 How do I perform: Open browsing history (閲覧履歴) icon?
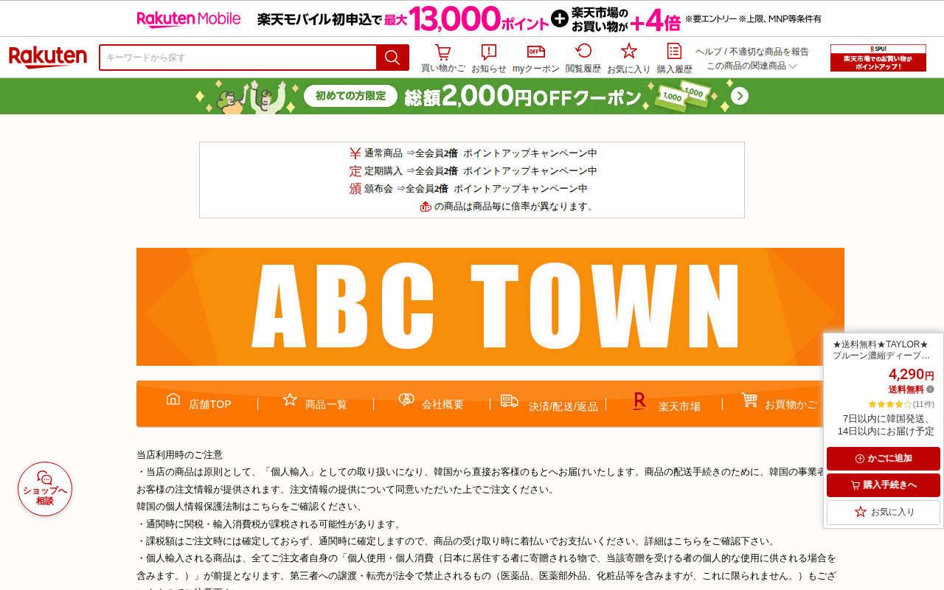click(583, 51)
